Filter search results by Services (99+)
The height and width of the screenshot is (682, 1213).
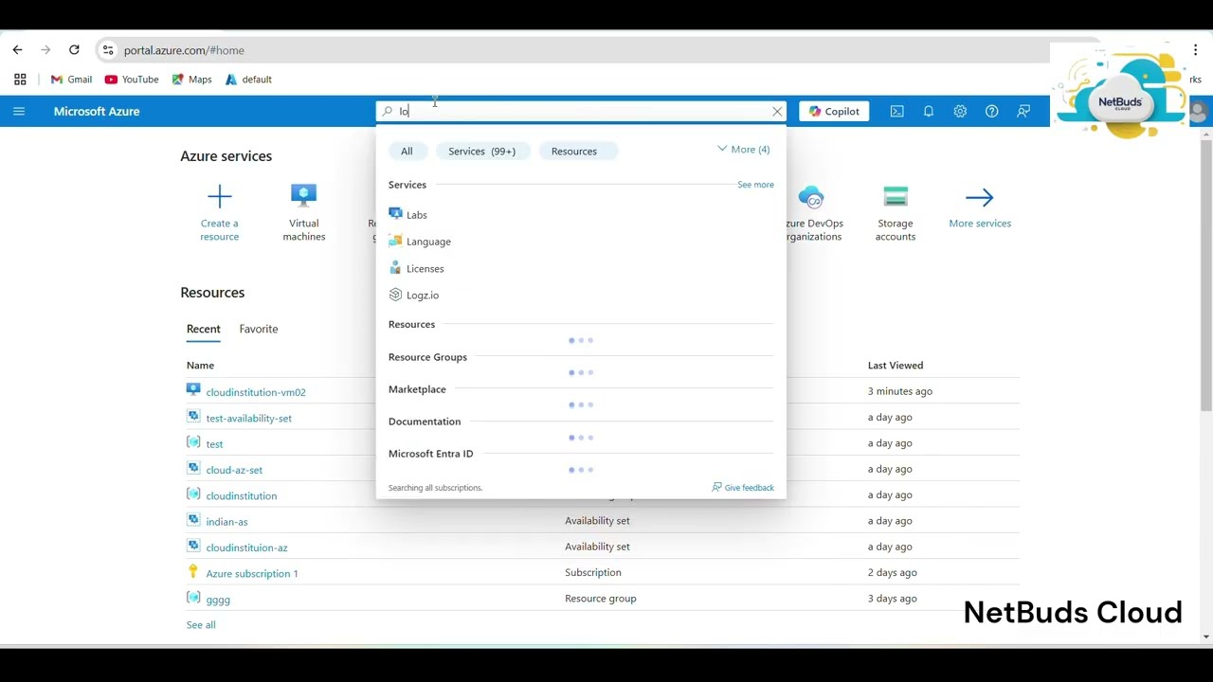tap(482, 152)
